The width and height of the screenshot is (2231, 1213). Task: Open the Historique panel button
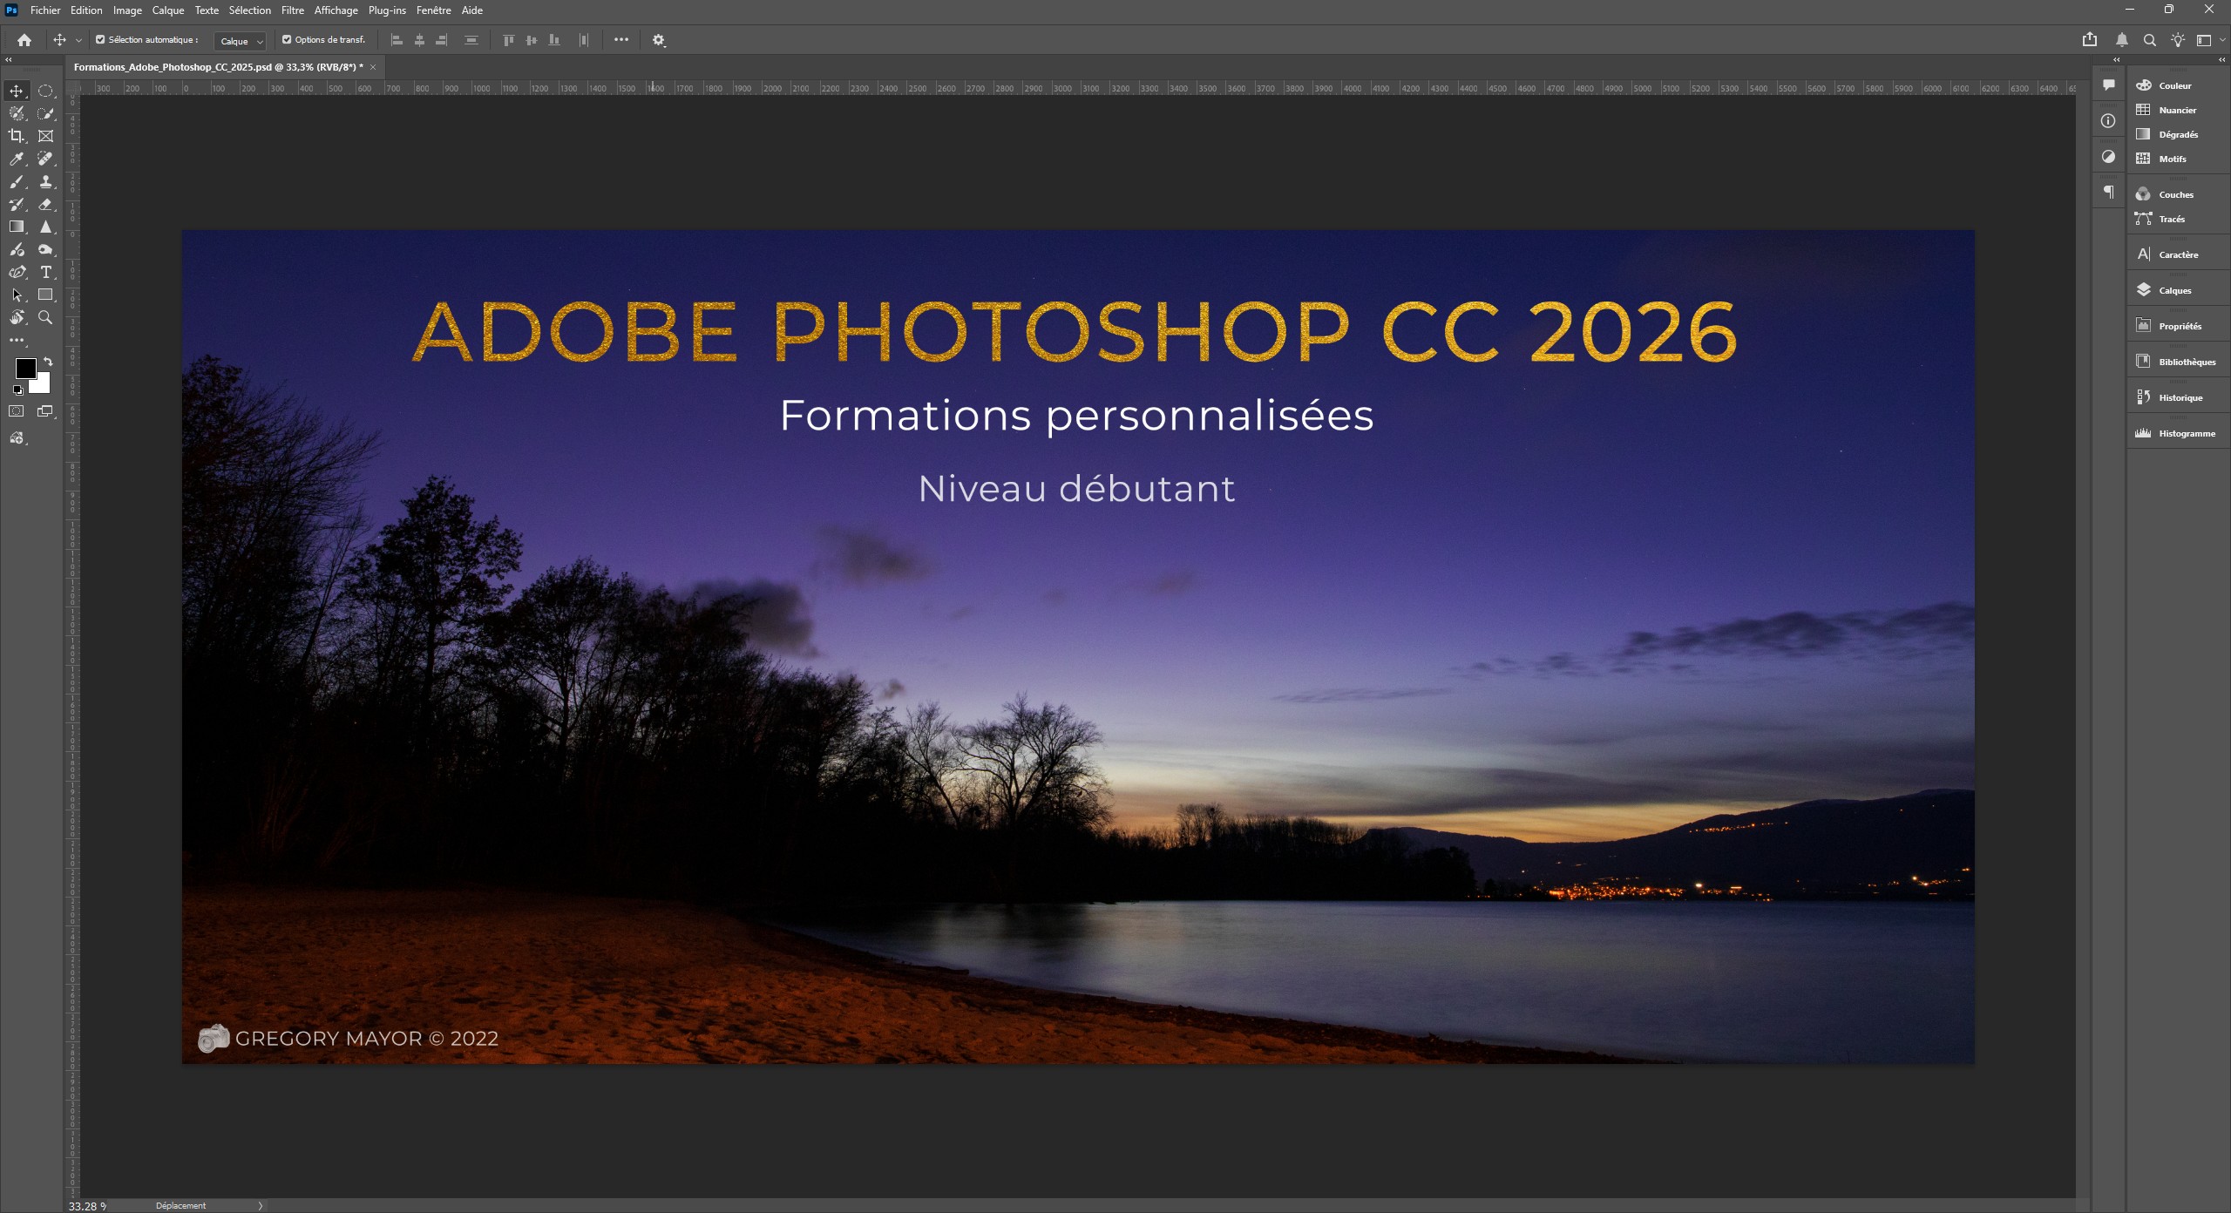[x=2179, y=397]
